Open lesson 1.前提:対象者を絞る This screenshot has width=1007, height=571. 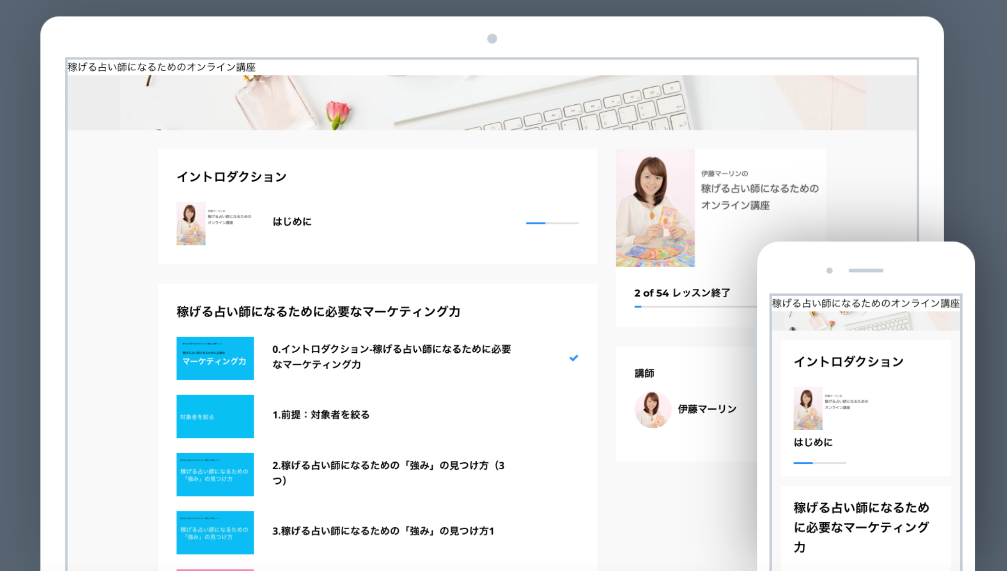[x=321, y=415]
